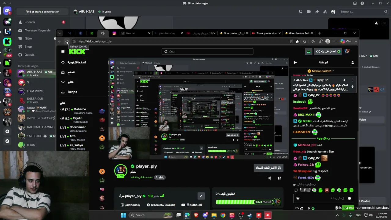Show the chat users list icon

pos(352,62)
